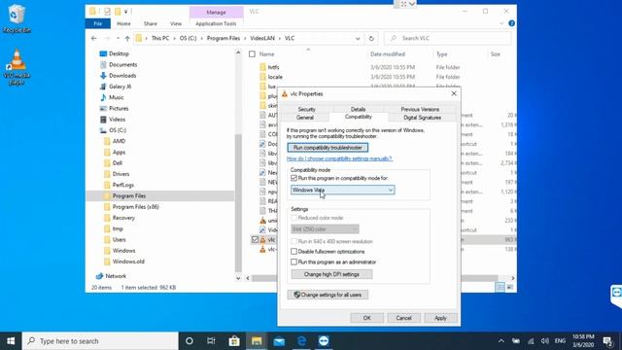The width and height of the screenshot is (622, 350).
Task: Switch to the Previous Versions tab
Action: coord(420,109)
